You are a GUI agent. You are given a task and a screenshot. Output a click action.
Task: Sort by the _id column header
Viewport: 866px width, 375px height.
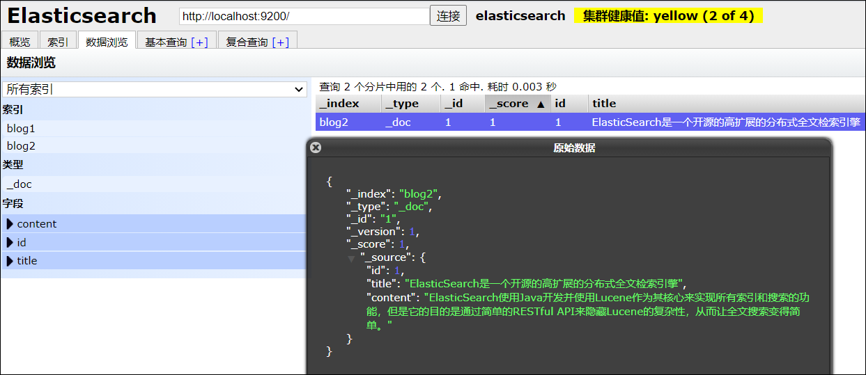(463, 104)
